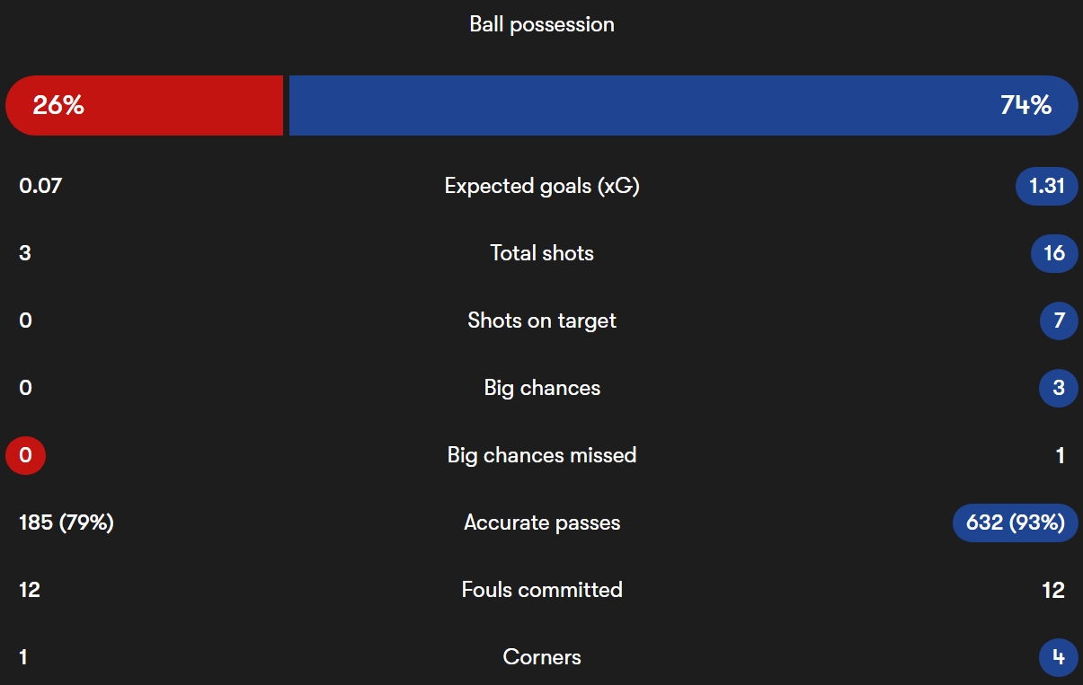The image size is (1083, 685).
Task: Select the Shots on target label
Action: (542, 321)
